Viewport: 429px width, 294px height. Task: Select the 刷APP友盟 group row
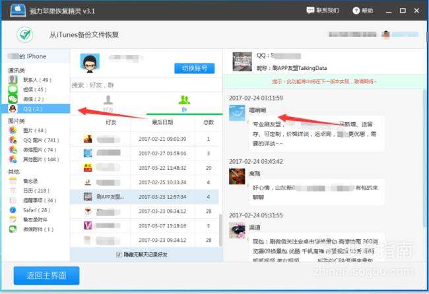pyautogui.click(x=145, y=197)
